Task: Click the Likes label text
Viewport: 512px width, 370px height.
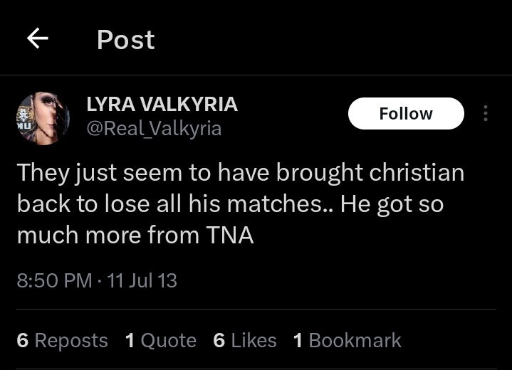Action: [254, 340]
